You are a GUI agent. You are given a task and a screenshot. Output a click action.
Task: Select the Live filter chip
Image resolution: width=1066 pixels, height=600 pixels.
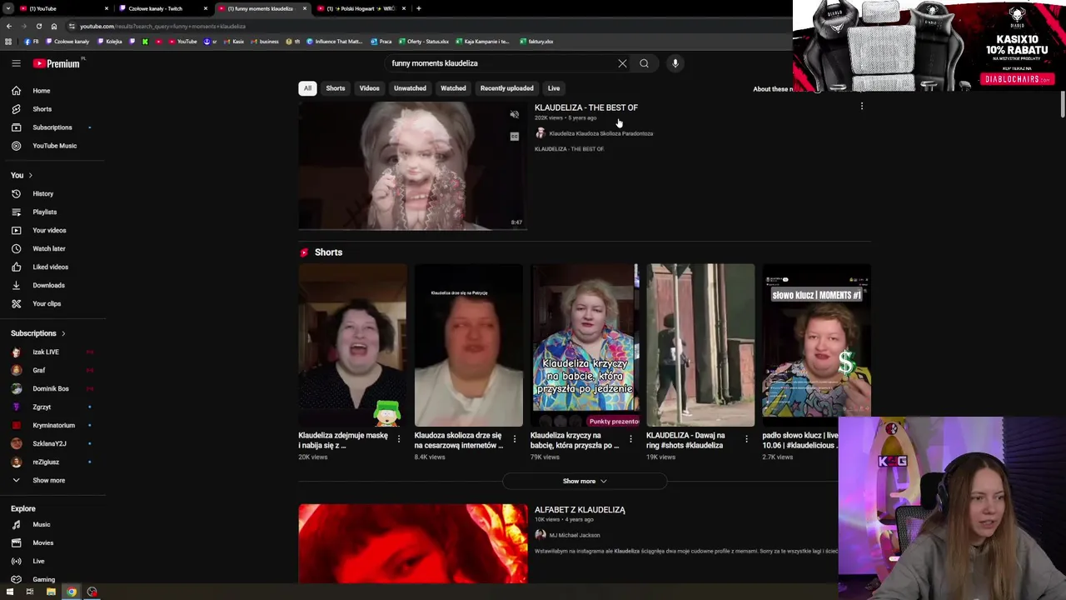click(554, 88)
